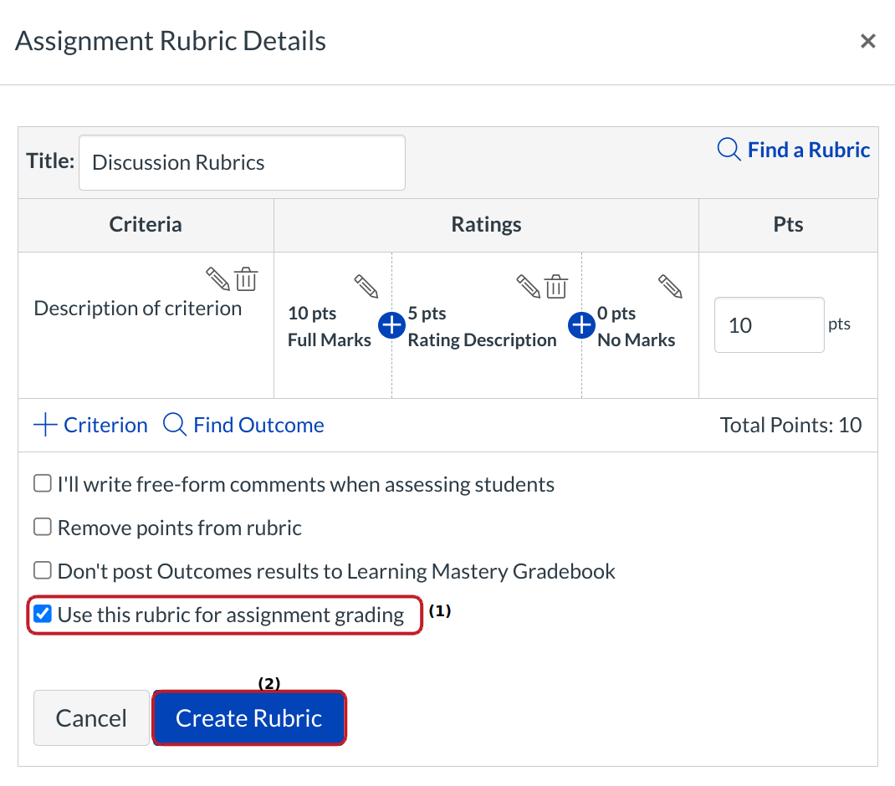Click the criterion edit pencil icon
This screenshot has height=786, width=895.
coord(217,278)
